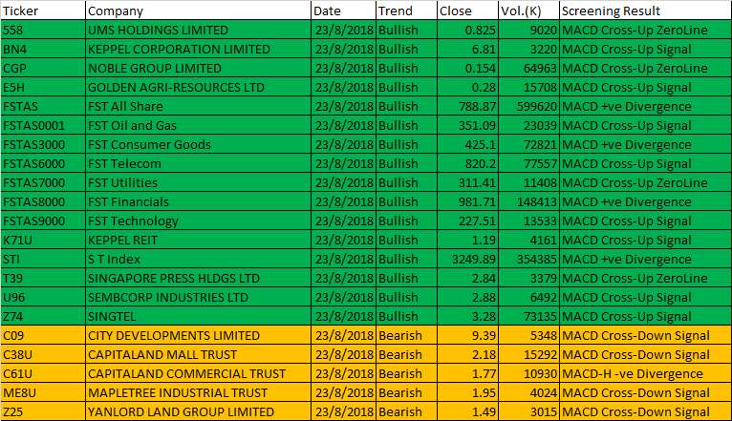
Task: Click MAPLETREE INDUSTRIAL TRUST cell
Action: point(199,393)
